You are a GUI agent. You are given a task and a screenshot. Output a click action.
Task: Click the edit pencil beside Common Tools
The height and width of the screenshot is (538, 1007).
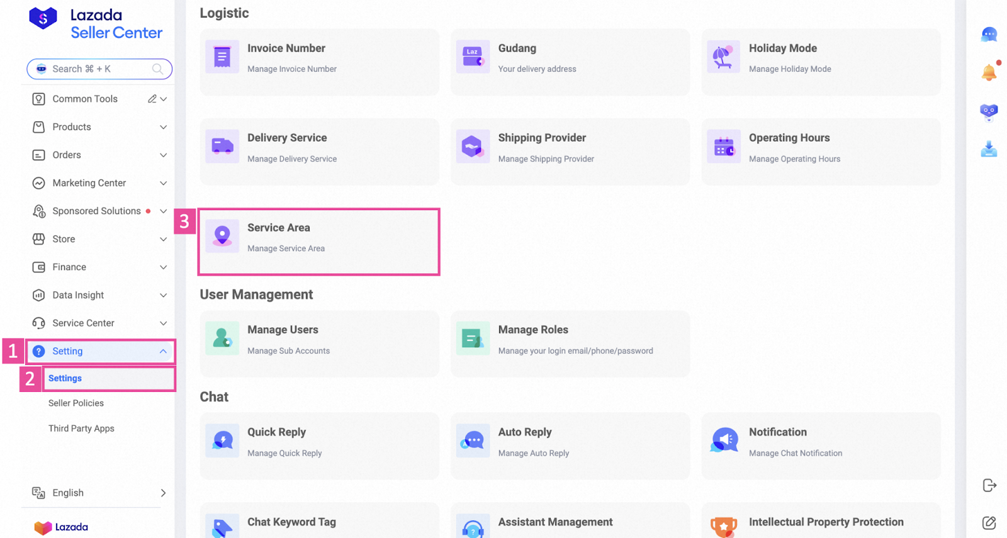point(152,99)
